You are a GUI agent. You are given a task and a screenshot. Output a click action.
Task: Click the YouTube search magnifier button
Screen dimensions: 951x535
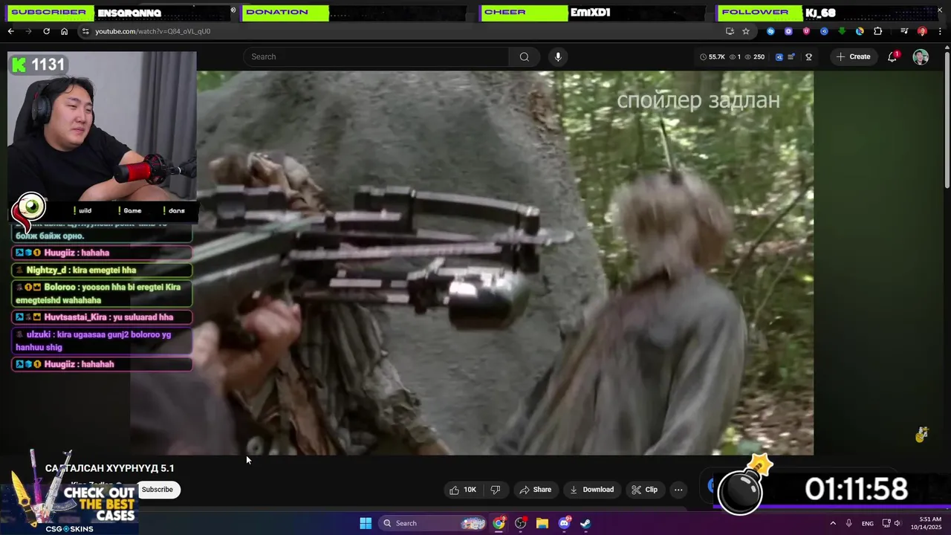coord(525,56)
